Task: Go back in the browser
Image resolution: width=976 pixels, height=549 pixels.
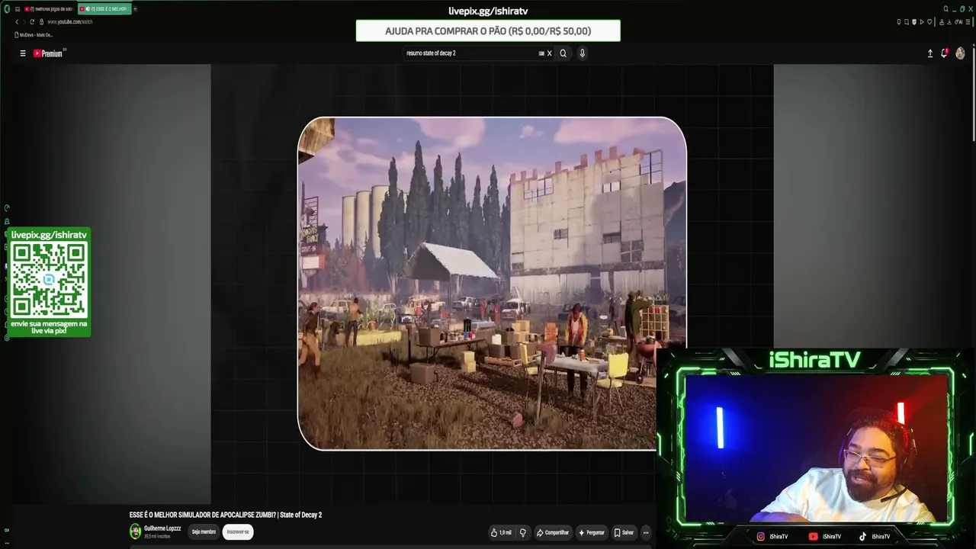Action: click(x=17, y=22)
